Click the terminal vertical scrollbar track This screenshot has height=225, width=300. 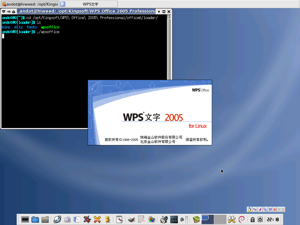[x=169, y=49]
